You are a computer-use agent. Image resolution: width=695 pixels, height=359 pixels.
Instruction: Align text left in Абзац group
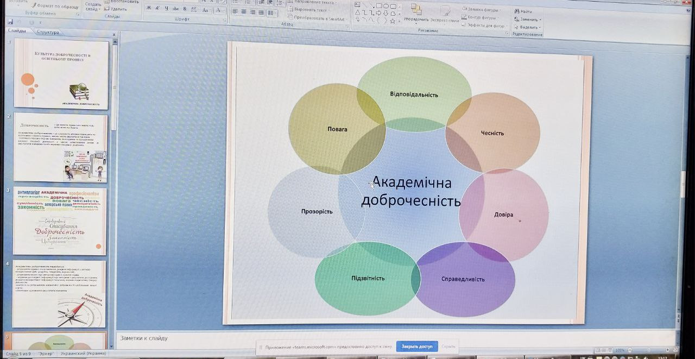(236, 11)
